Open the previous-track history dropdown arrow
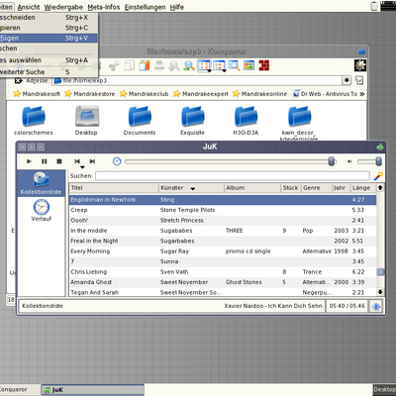 coord(82,167)
